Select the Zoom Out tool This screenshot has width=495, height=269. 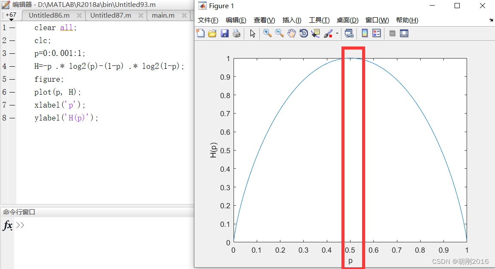pos(279,33)
